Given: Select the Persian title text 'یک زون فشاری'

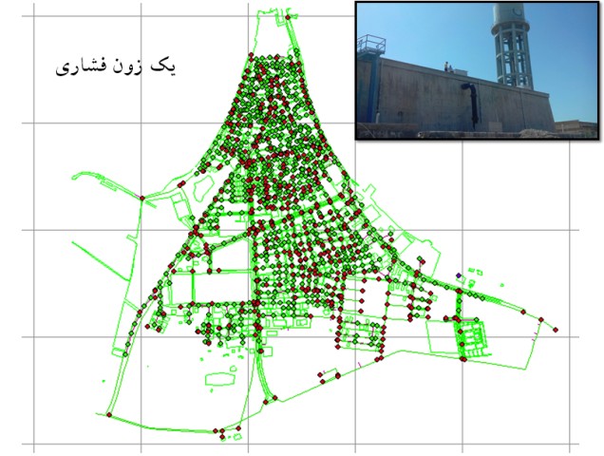Looking at the screenshot, I should [117, 67].
